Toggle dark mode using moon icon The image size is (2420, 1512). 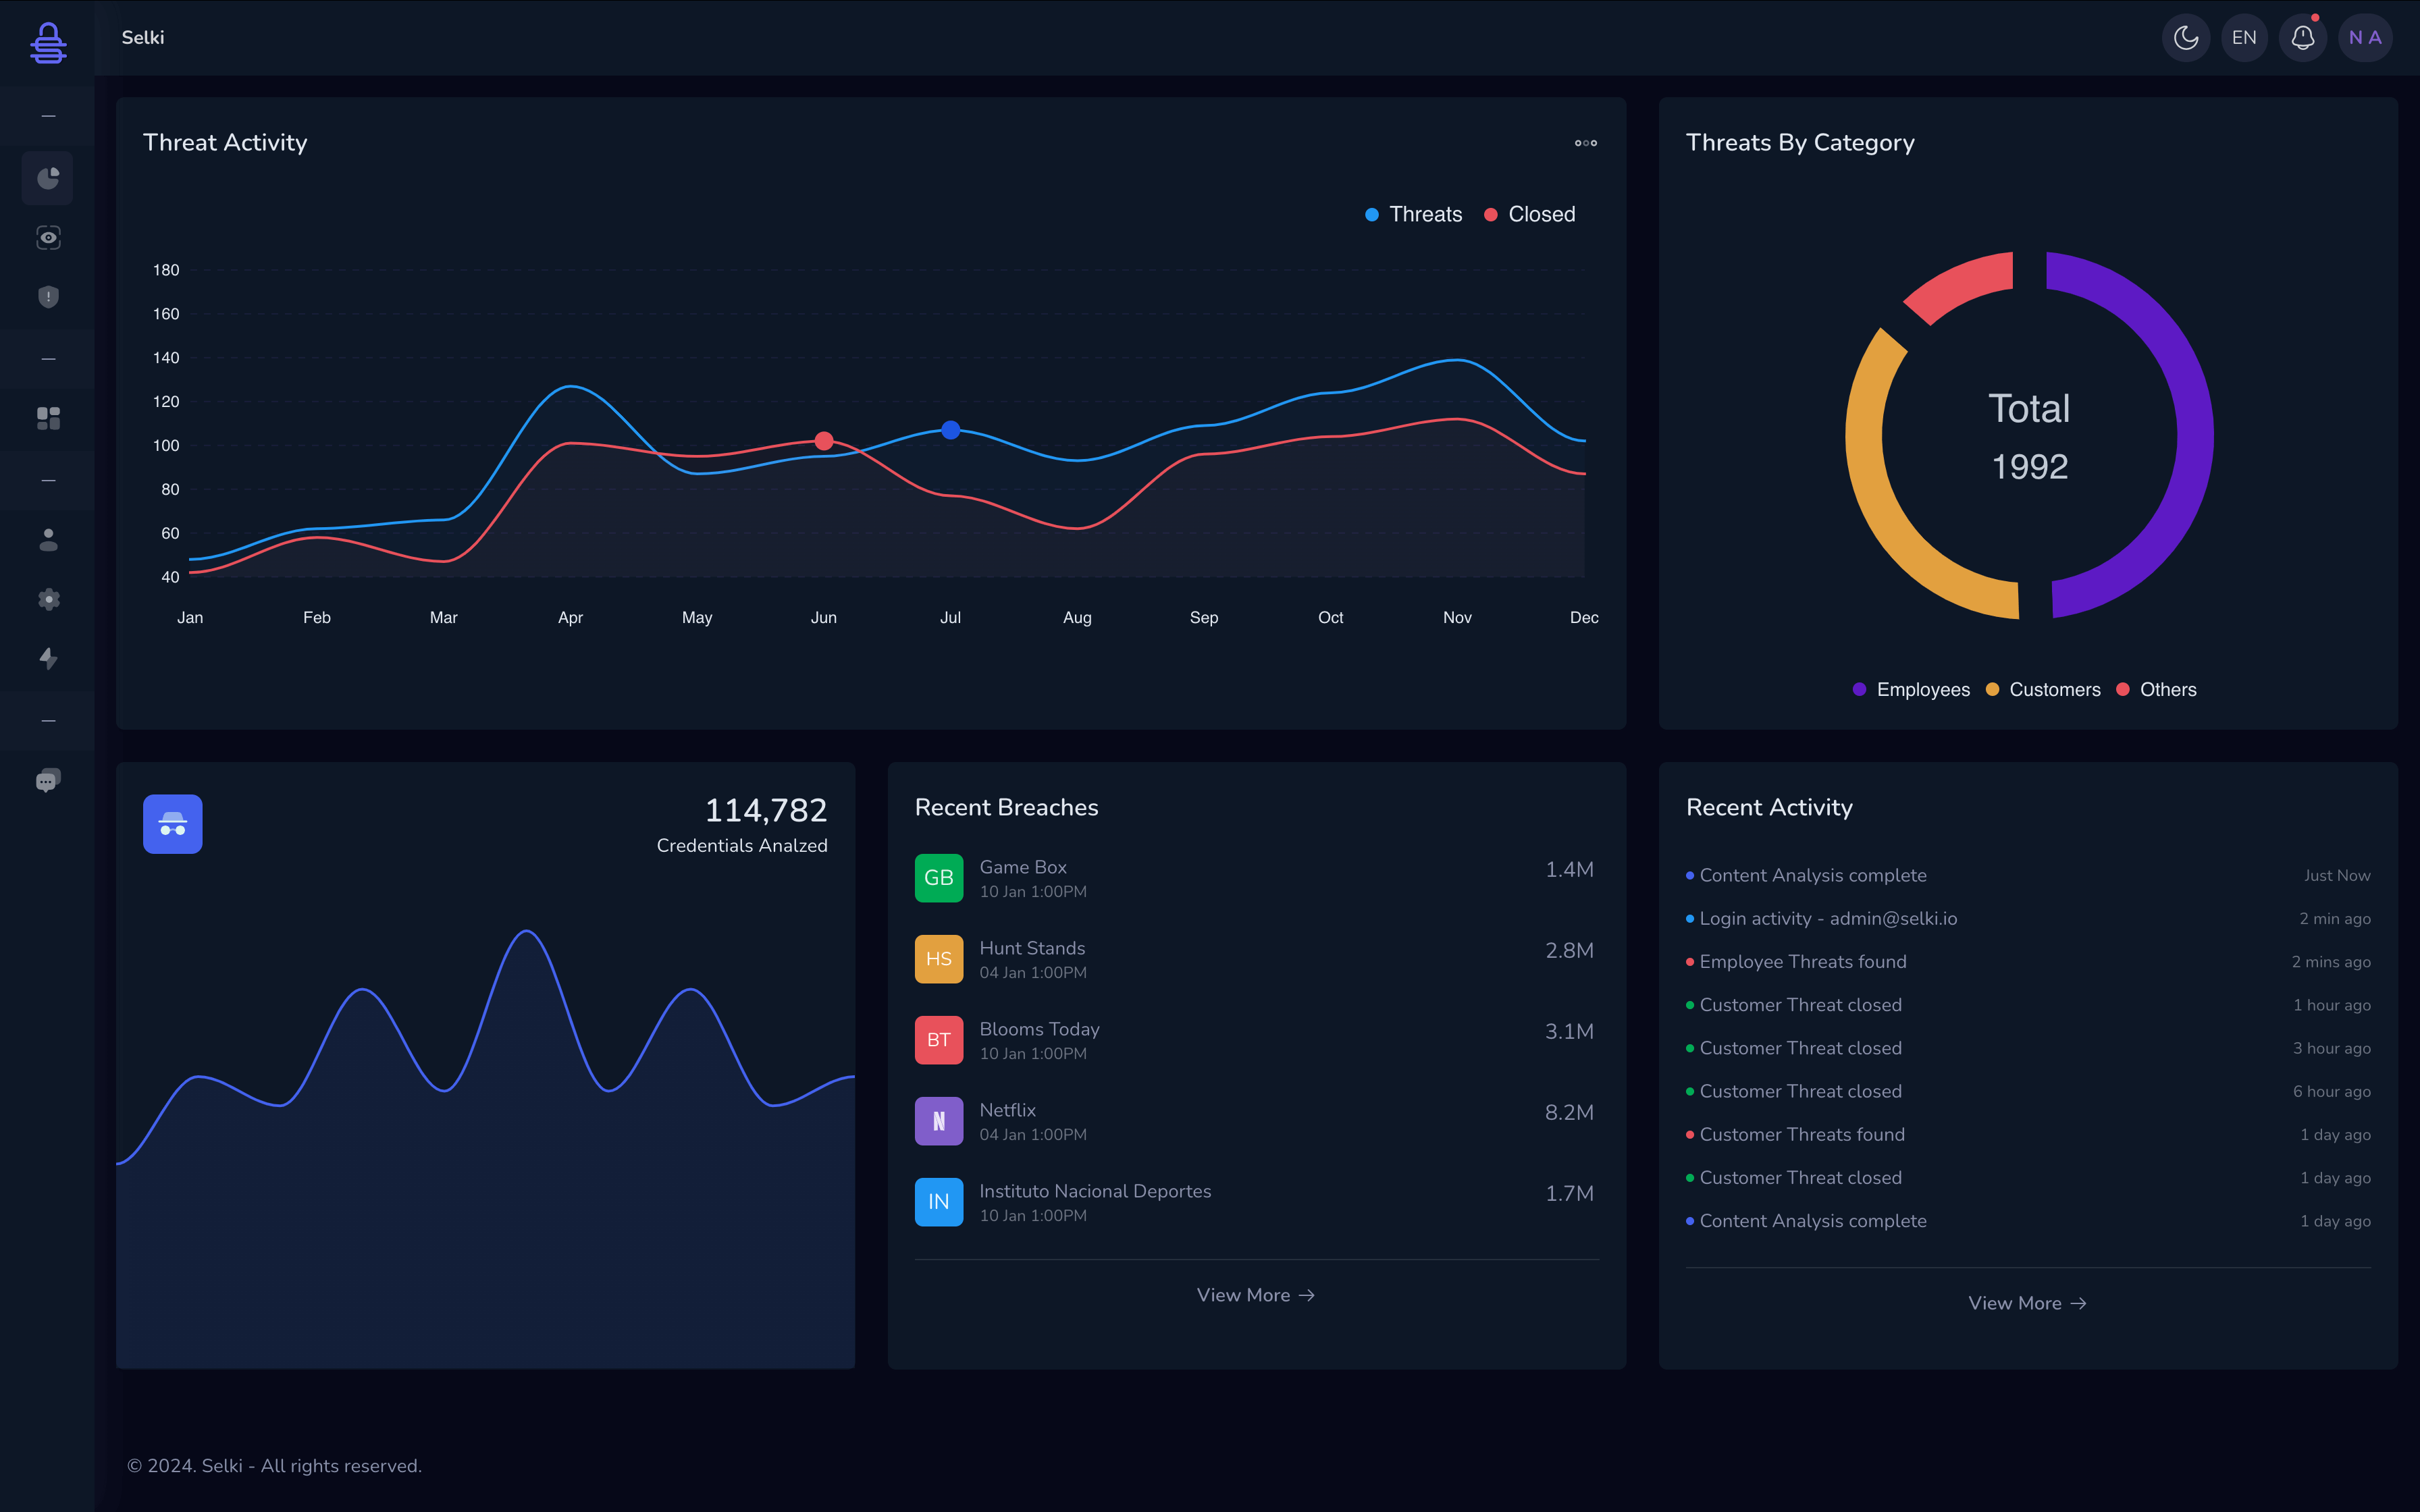pyautogui.click(x=2186, y=36)
